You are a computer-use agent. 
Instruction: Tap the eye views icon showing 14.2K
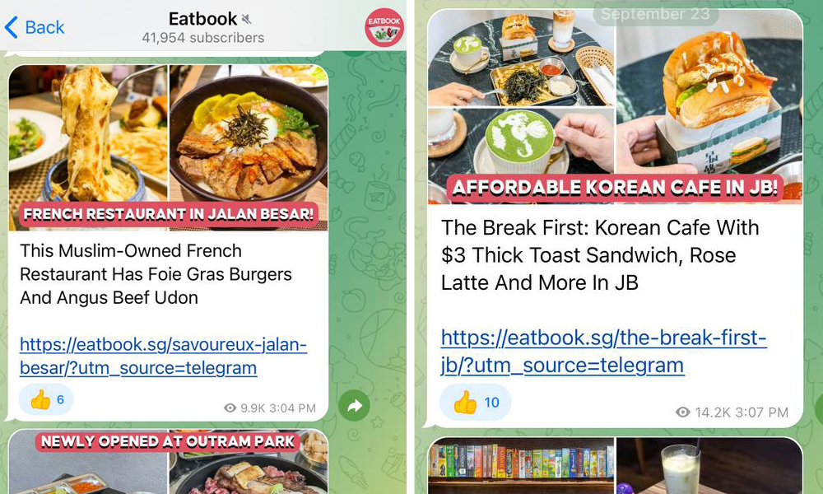click(682, 412)
